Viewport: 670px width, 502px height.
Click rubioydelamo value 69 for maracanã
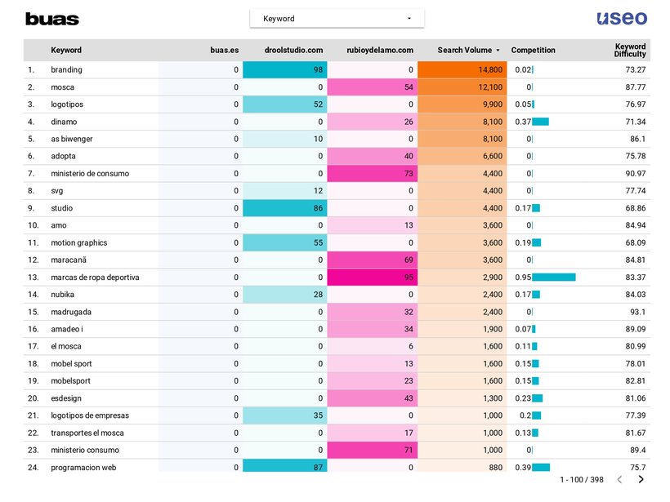[373, 260]
